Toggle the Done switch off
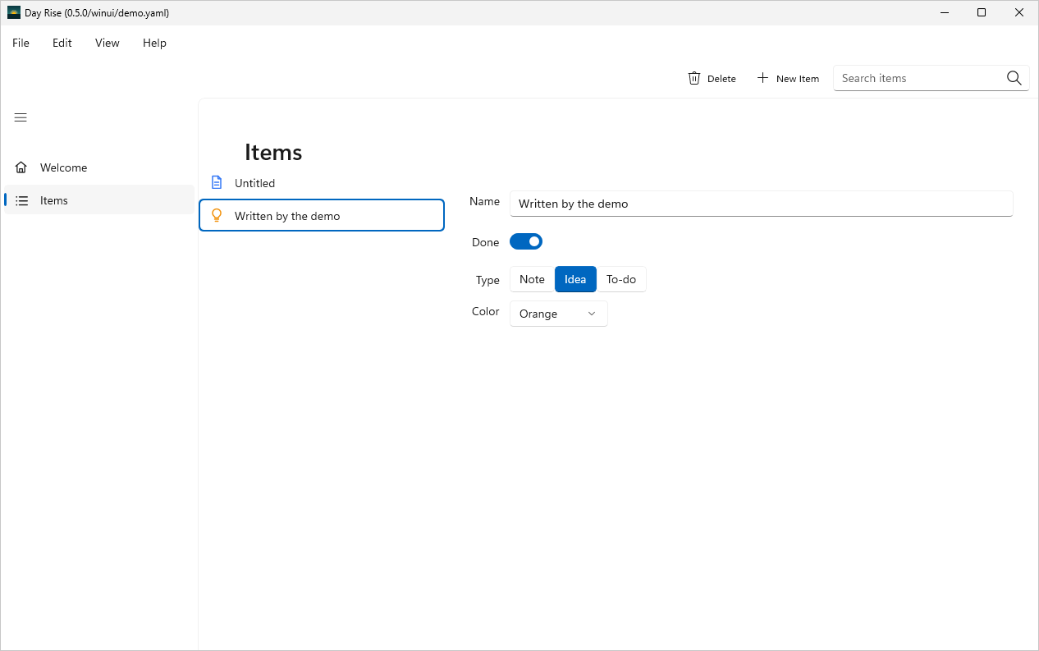This screenshot has width=1039, height=651. click(526, 241)
